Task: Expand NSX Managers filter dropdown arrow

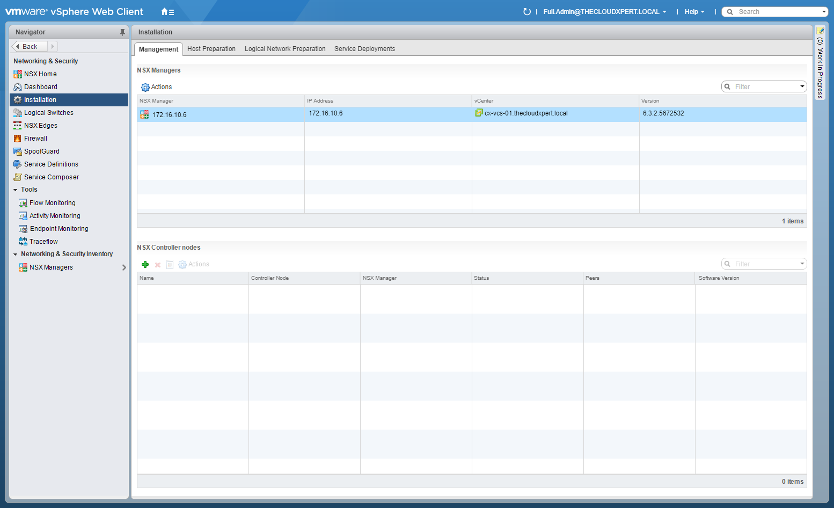Action: point(802,86)
